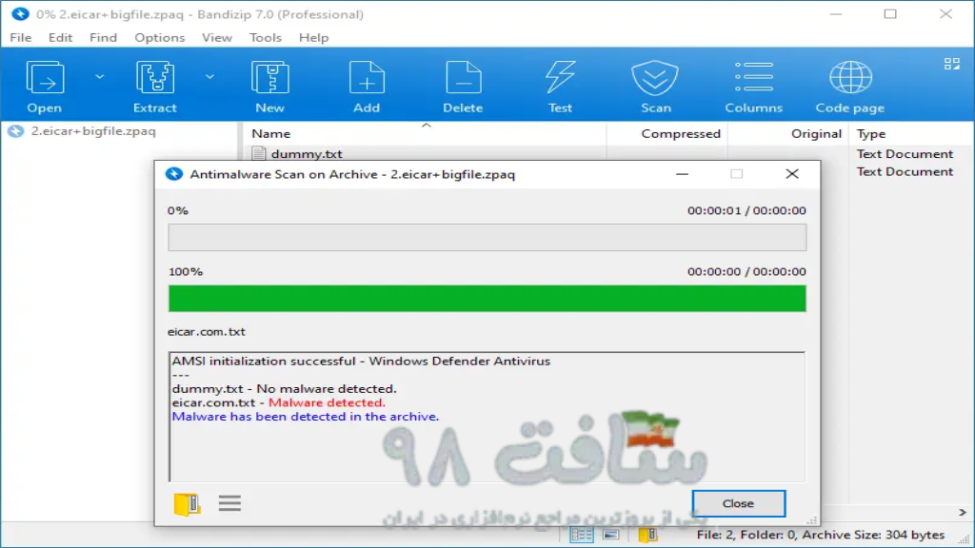Expand the Extract button dropdown arrow

[209, 77]
